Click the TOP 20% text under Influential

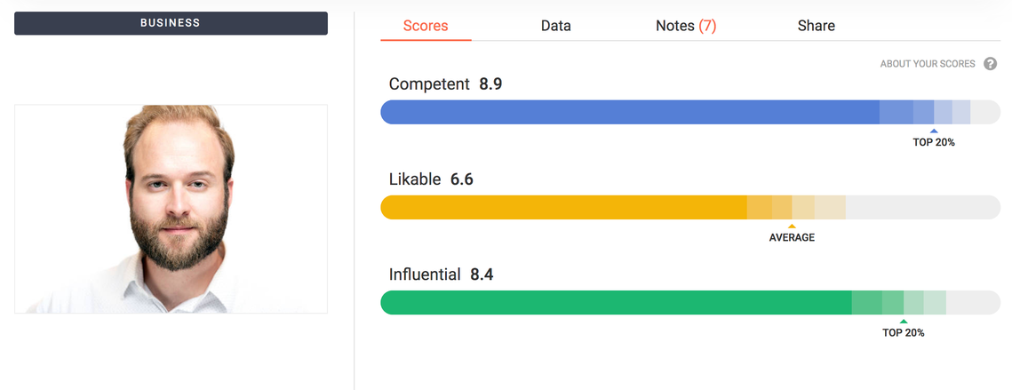[904, 333]
